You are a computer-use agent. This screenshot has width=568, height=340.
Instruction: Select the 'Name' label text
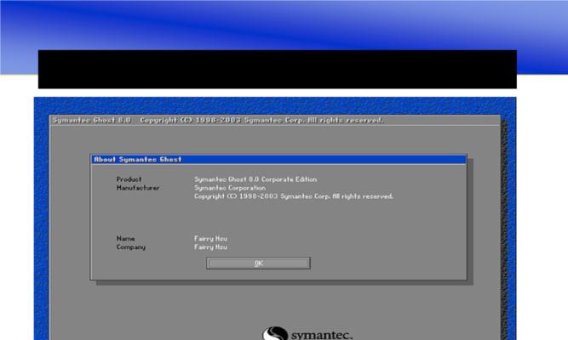(126, 239)
